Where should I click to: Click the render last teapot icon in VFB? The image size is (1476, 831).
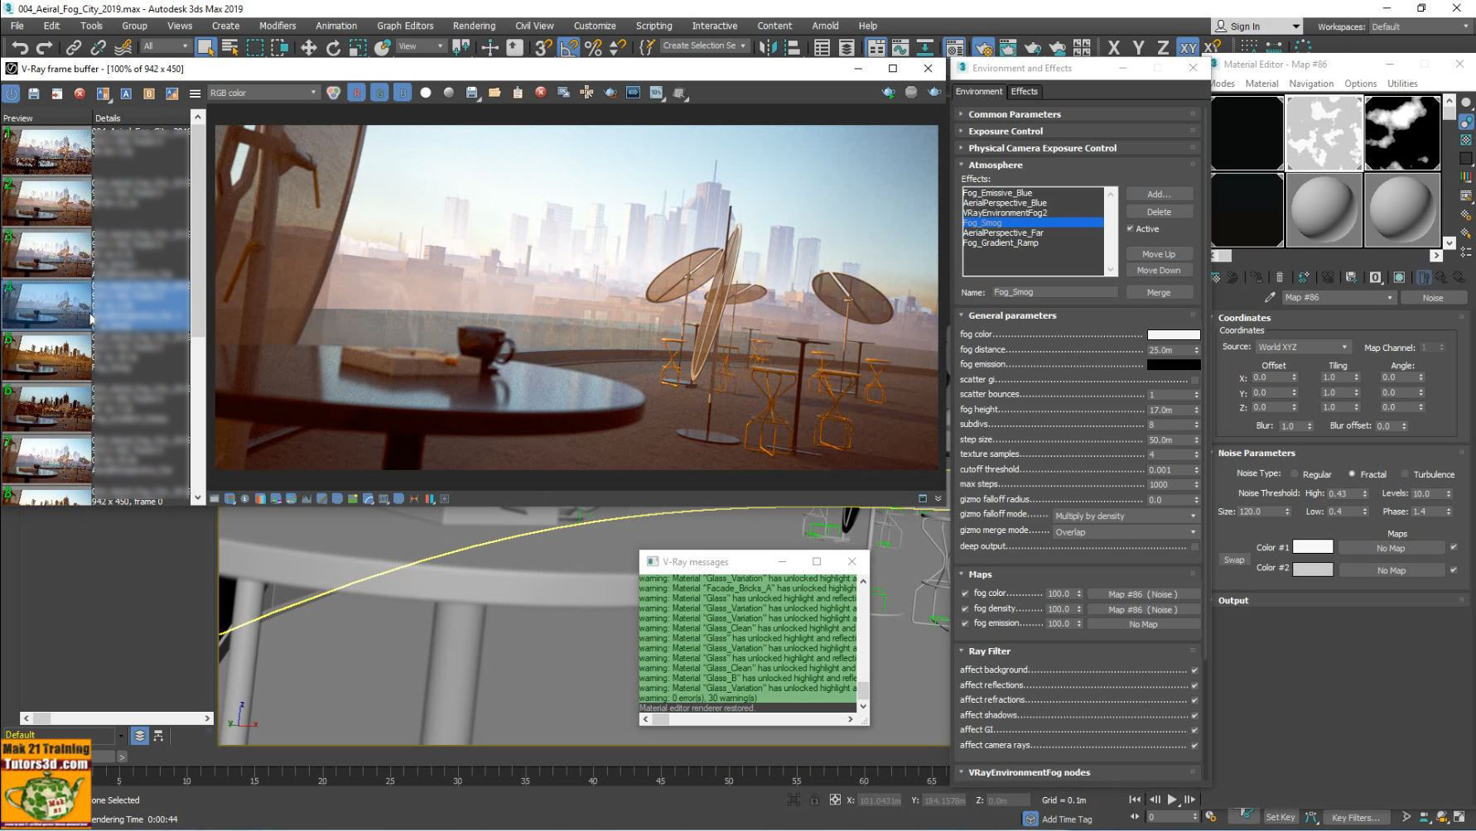coord(934,92)
